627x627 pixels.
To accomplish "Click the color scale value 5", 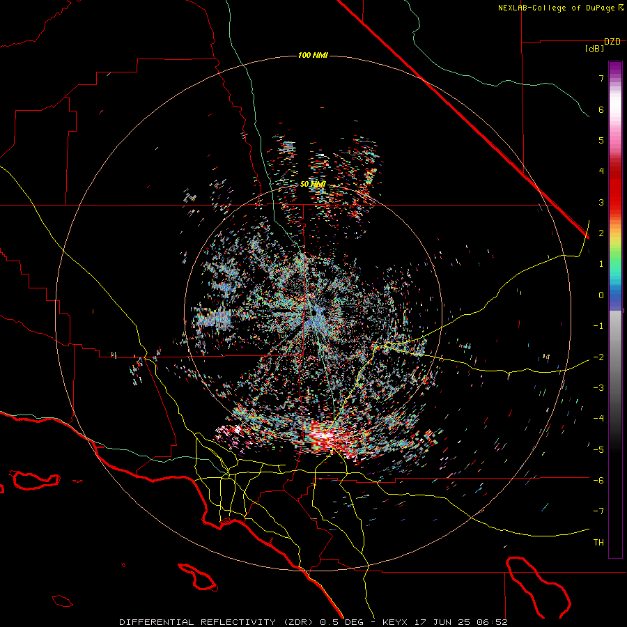I will click(x=601, y=140).
